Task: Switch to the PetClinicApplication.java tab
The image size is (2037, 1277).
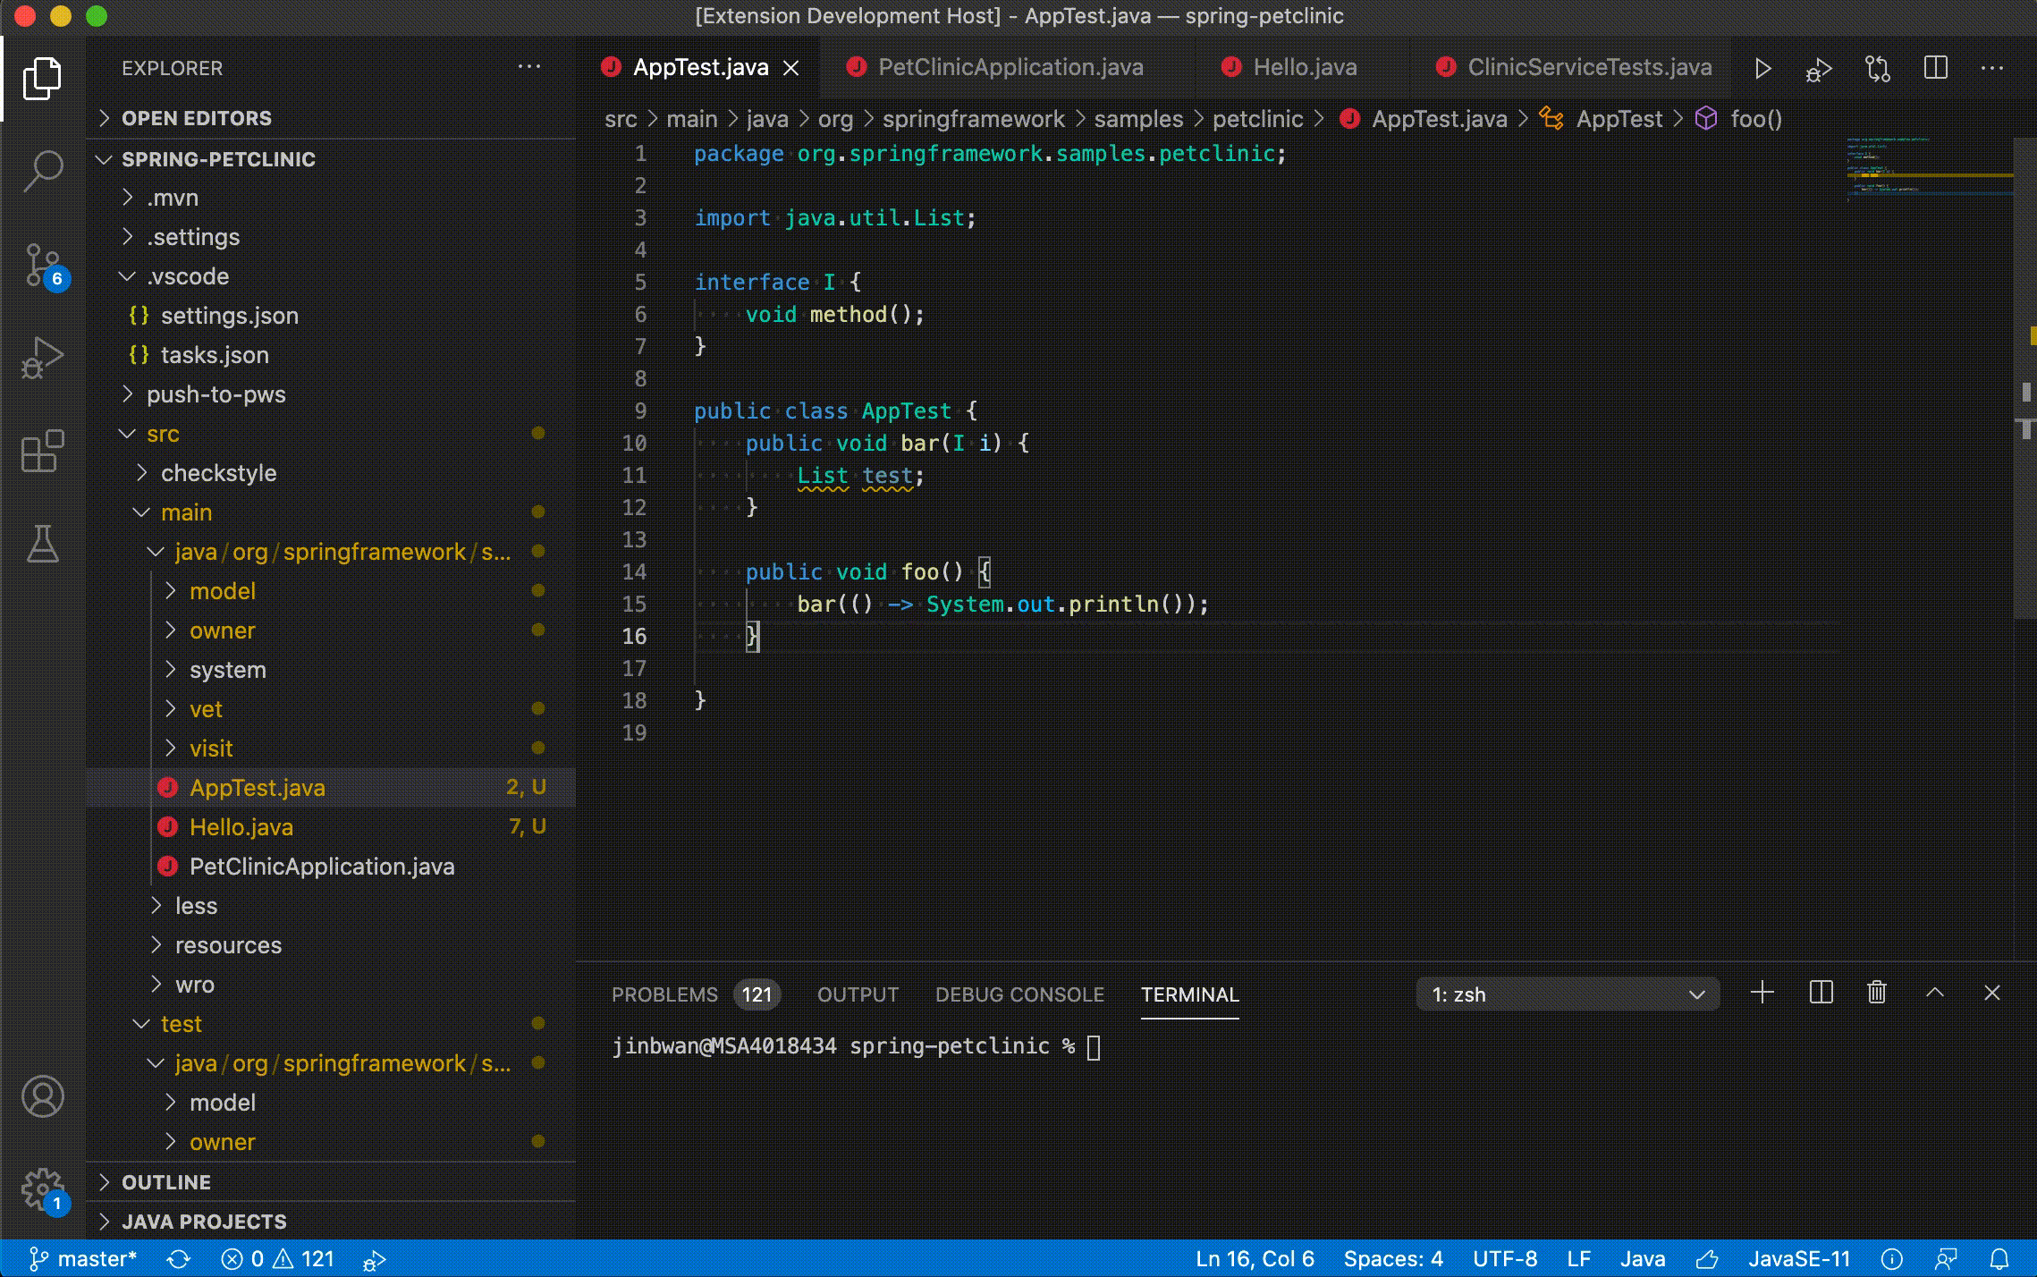Action: pos(1010,68)
